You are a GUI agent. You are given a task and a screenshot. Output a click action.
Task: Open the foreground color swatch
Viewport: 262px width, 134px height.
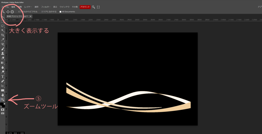pyautogui.click(x=2, y=104)
